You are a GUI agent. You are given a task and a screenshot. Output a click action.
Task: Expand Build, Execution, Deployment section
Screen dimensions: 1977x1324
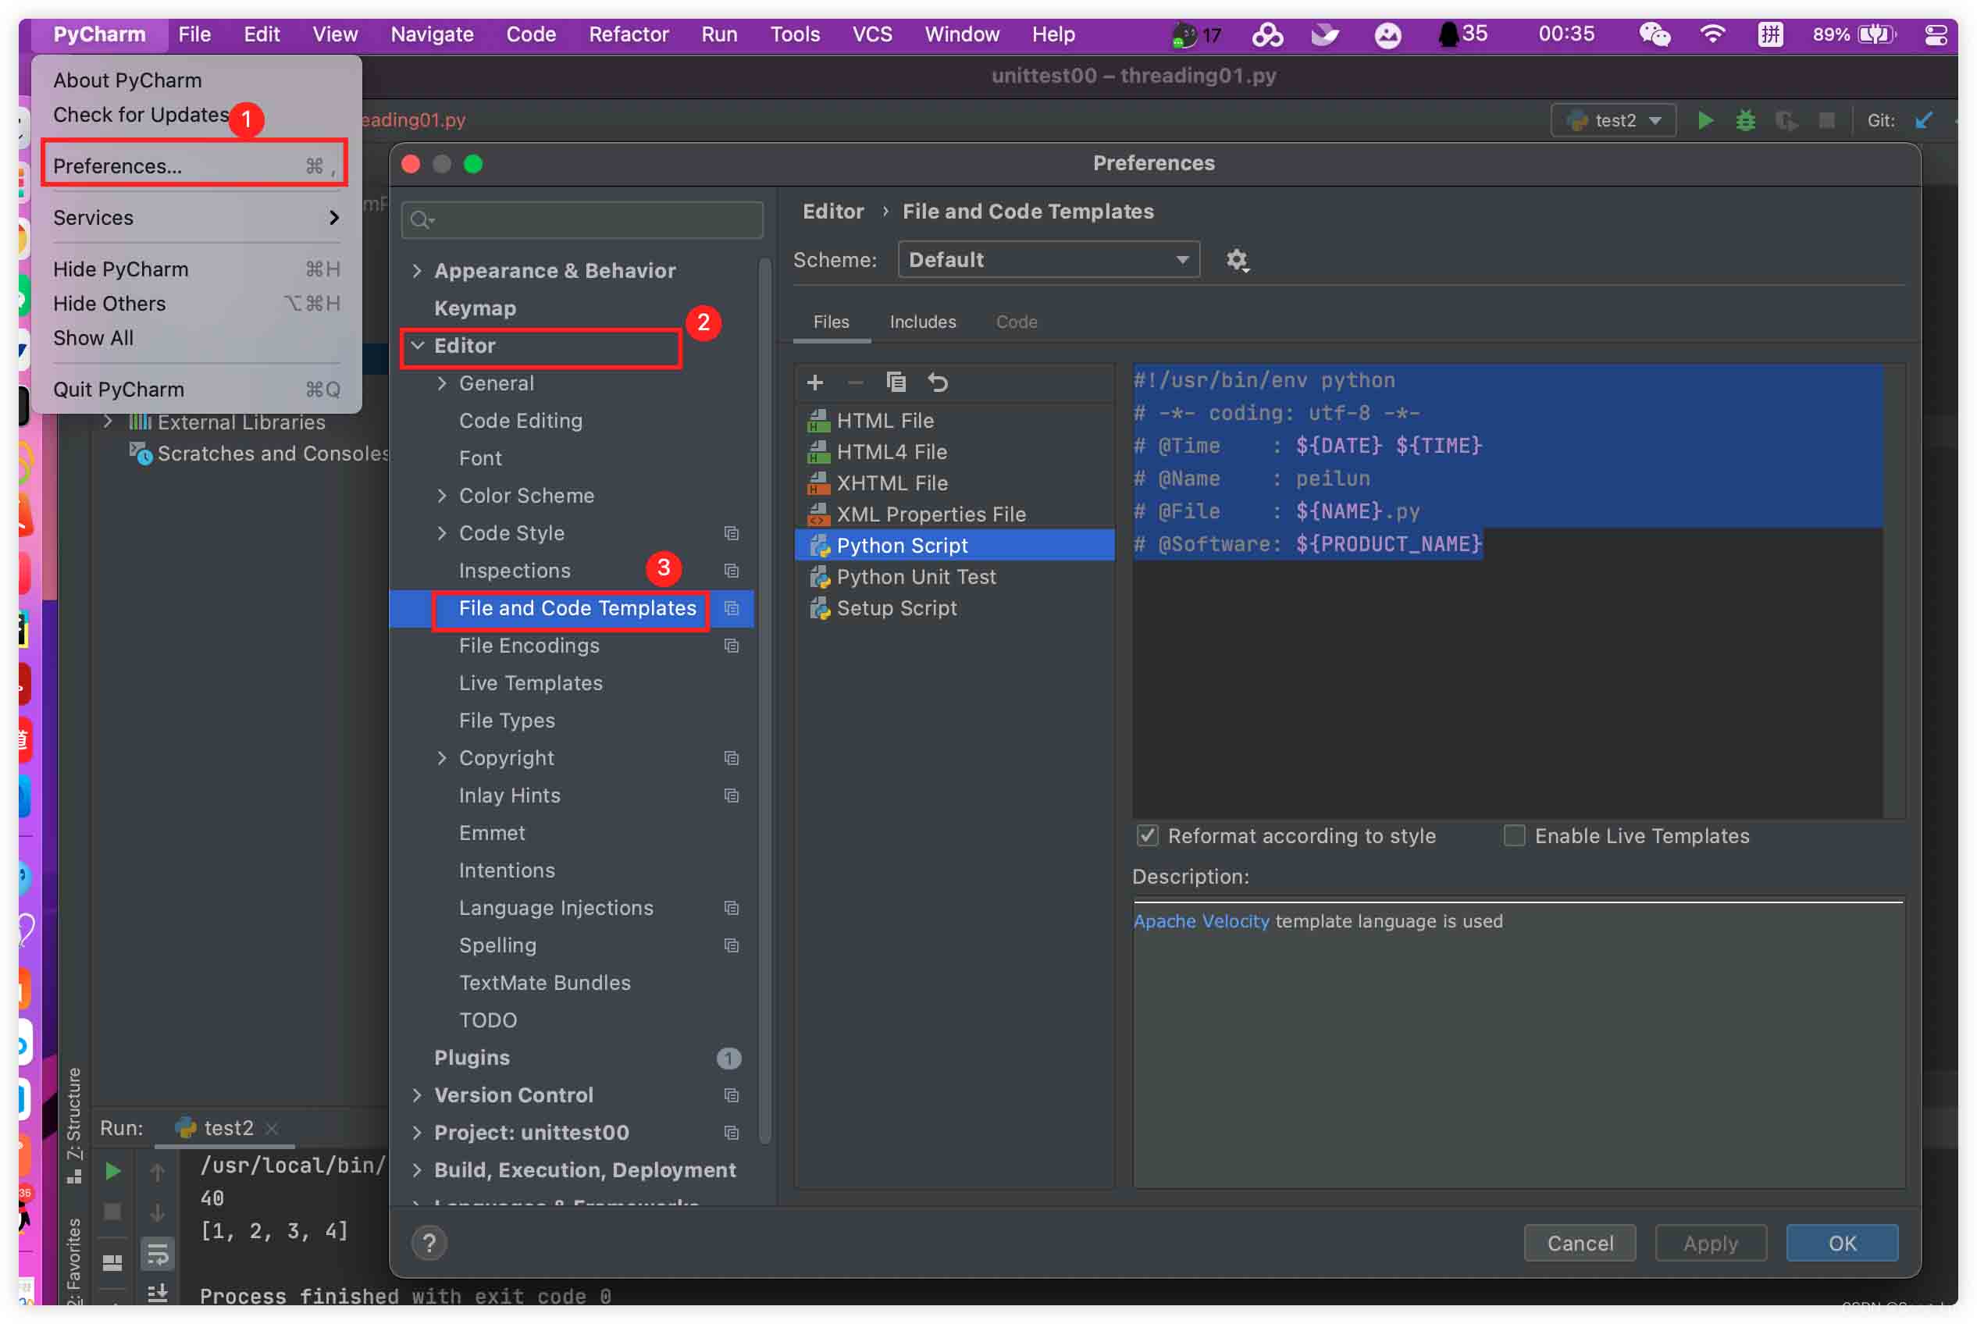(416, 1169)
